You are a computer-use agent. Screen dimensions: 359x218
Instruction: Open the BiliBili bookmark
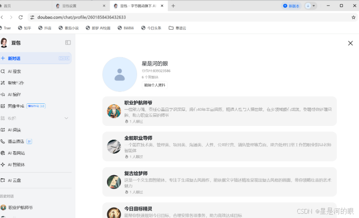[126, 28]
